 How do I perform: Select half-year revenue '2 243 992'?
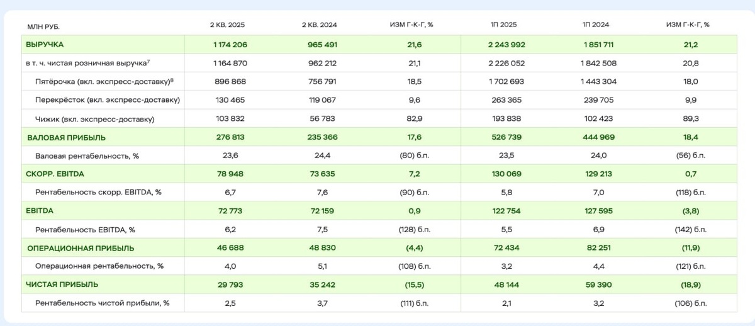pos(503,45)
